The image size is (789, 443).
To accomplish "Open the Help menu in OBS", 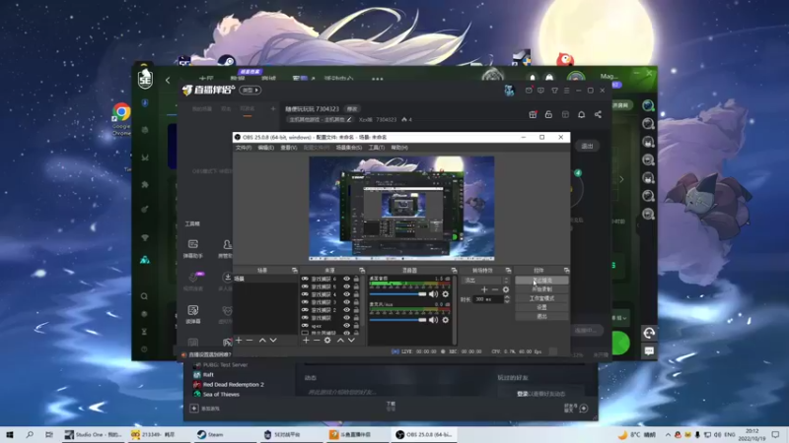I will point(399,148).
